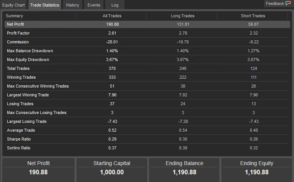Click Short Trades max consecutive wins 26
The image size is (294, 182).
coord(254,86)
